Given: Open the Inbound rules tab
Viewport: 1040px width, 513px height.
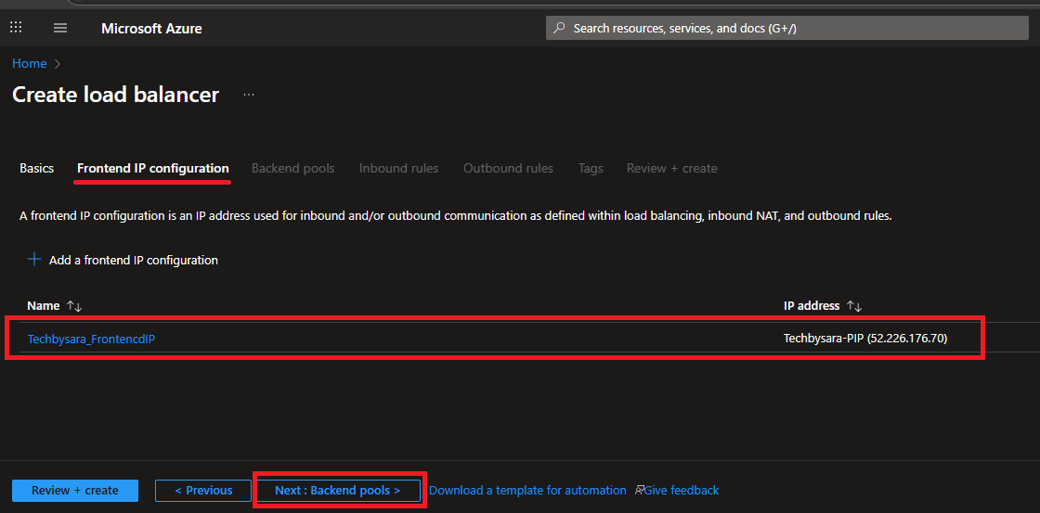Looking at the screenshot, I should (x=398, y=168).
